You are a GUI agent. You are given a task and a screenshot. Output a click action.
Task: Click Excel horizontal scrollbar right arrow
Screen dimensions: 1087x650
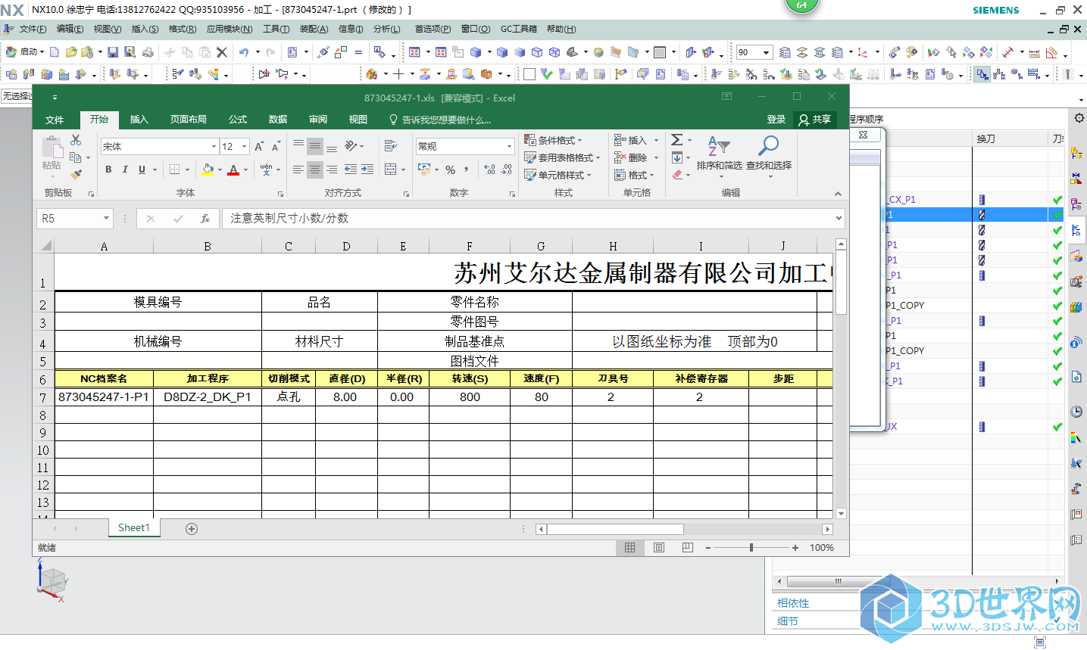point(827,530)
